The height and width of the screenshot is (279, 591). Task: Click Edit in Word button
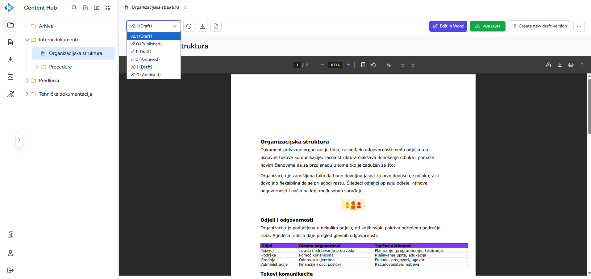(448, 26)
